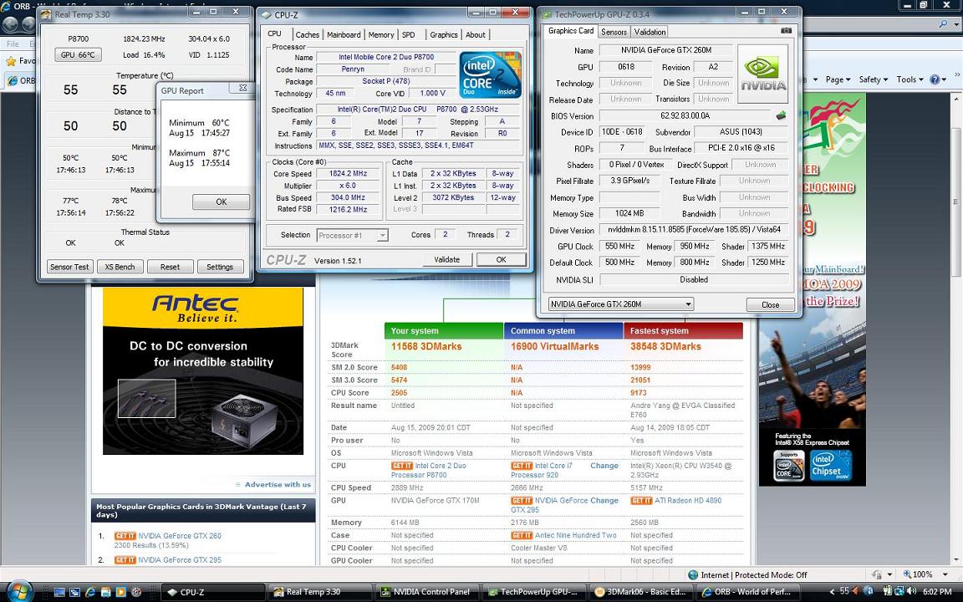Launch Internet Explorer from quick launch
This screenshot has width=963, height=602.
(90, 592)
